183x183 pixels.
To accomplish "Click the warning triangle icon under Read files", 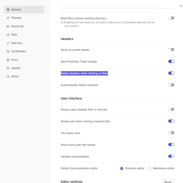I will [62, 22].
